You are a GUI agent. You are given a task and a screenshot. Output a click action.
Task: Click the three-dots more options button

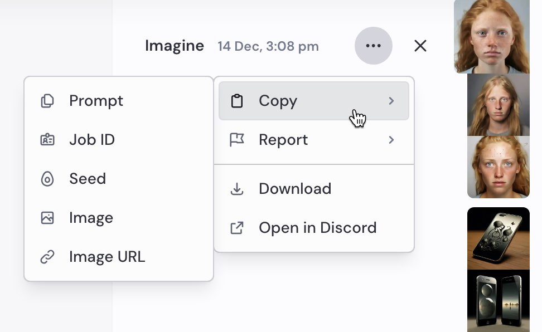[373, 46]
